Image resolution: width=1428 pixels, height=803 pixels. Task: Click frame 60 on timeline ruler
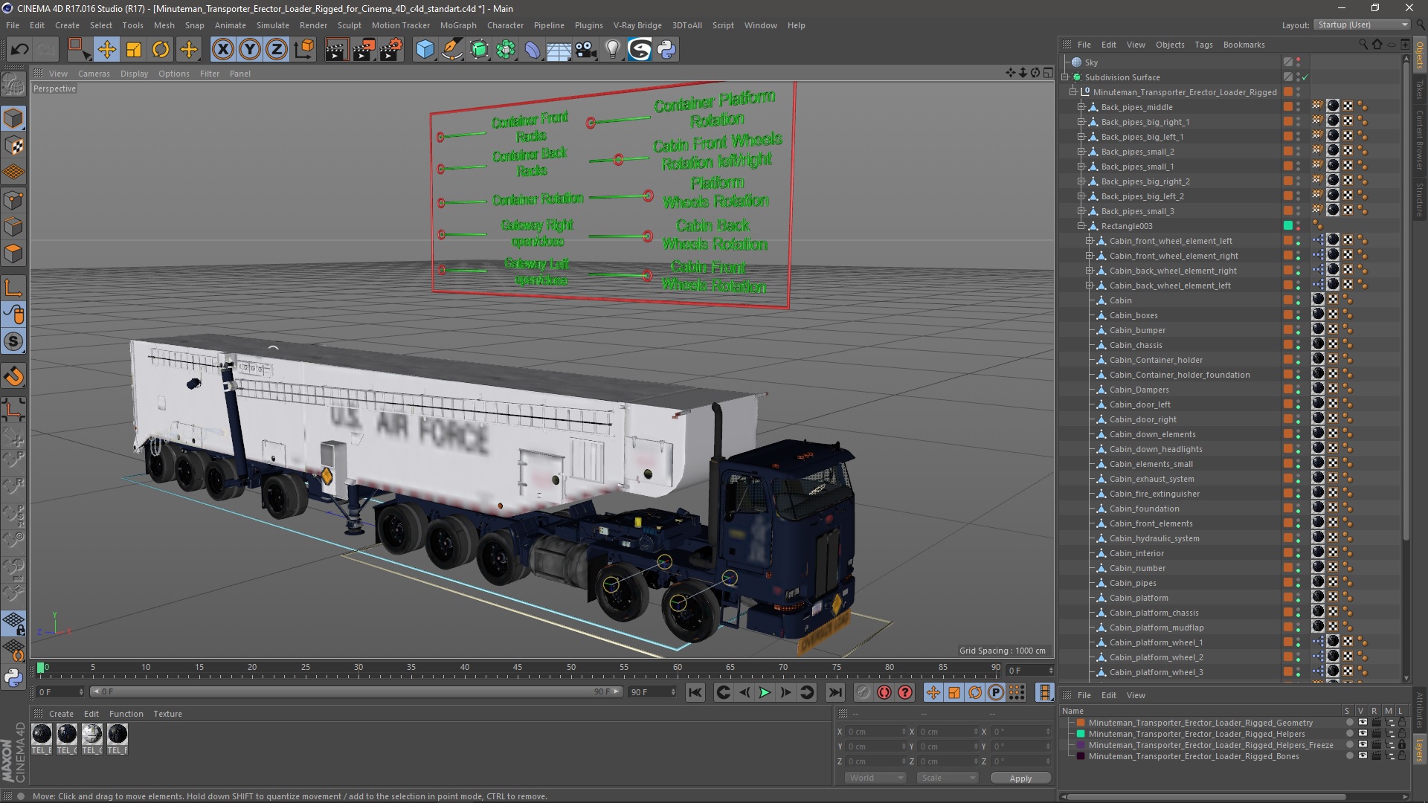tap(678, 668)
